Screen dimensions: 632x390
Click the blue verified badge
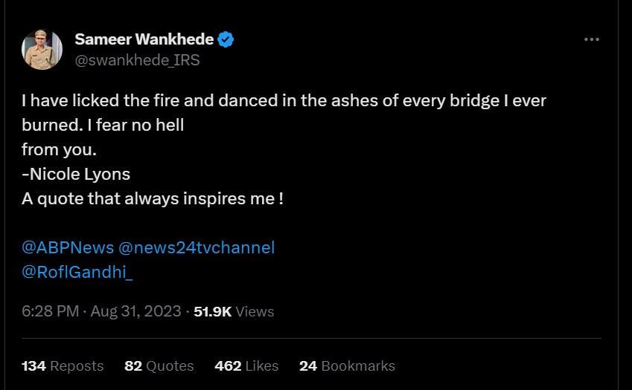pos(226,39)
